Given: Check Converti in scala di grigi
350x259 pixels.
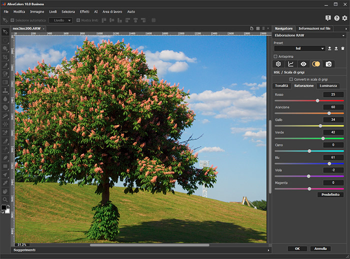Looking at the screenshot, I should (x=291, y=79).
